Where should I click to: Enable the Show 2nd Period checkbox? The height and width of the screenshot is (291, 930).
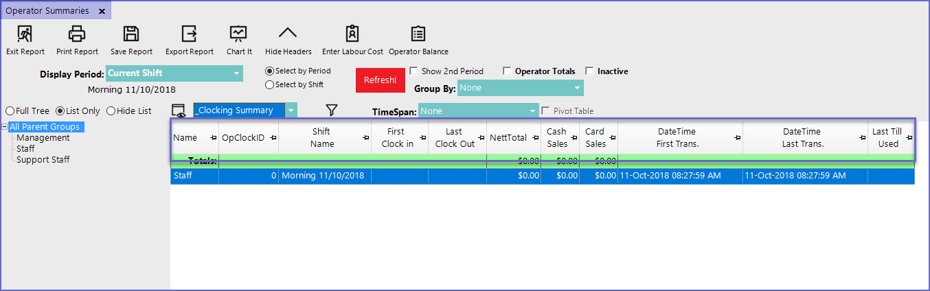414,71
